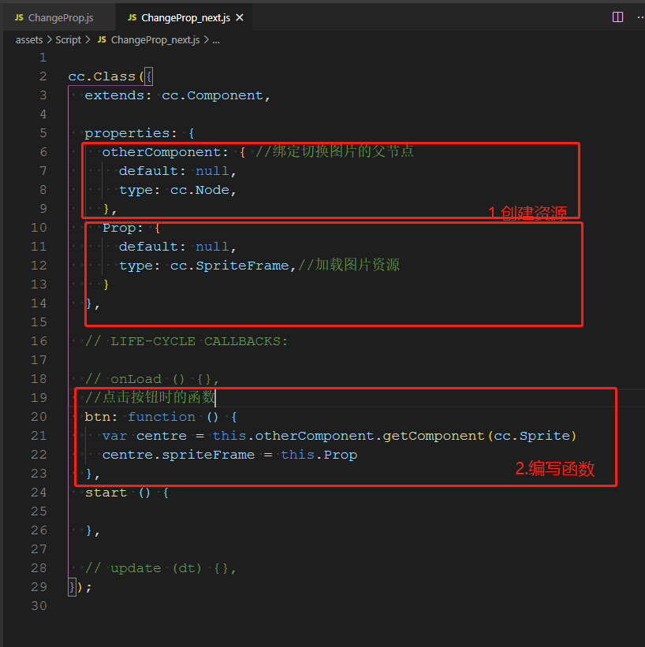
Task: Click the JS icon in breadcrumb
Action: [x=102, y=39]
